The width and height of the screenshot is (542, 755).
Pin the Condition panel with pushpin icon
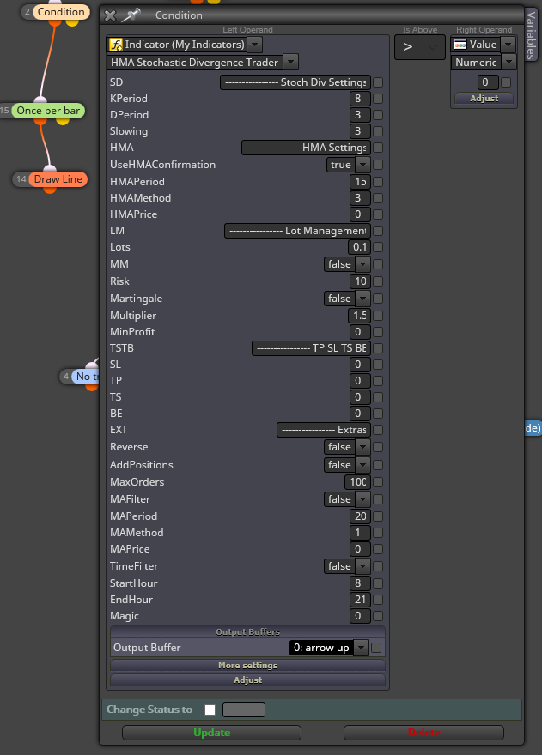(131, 16)
